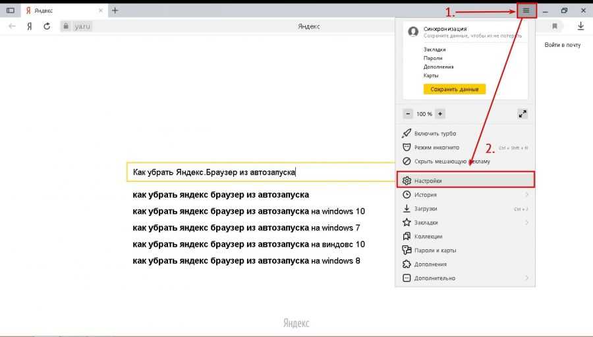This screenshot has width=593, height=337.
Task: Select the suggestion ending на windows 7
Action: [246, 228]
